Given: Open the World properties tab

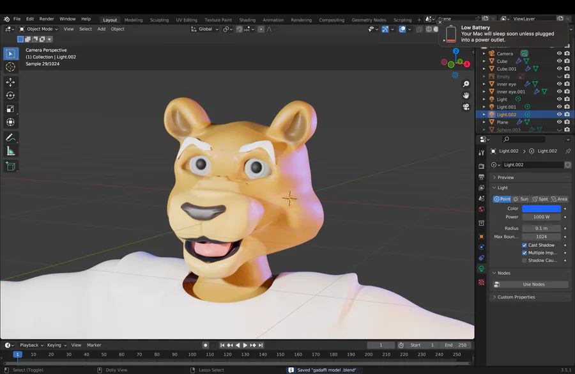Looking at the screenshot, I should tap(482, 209).
